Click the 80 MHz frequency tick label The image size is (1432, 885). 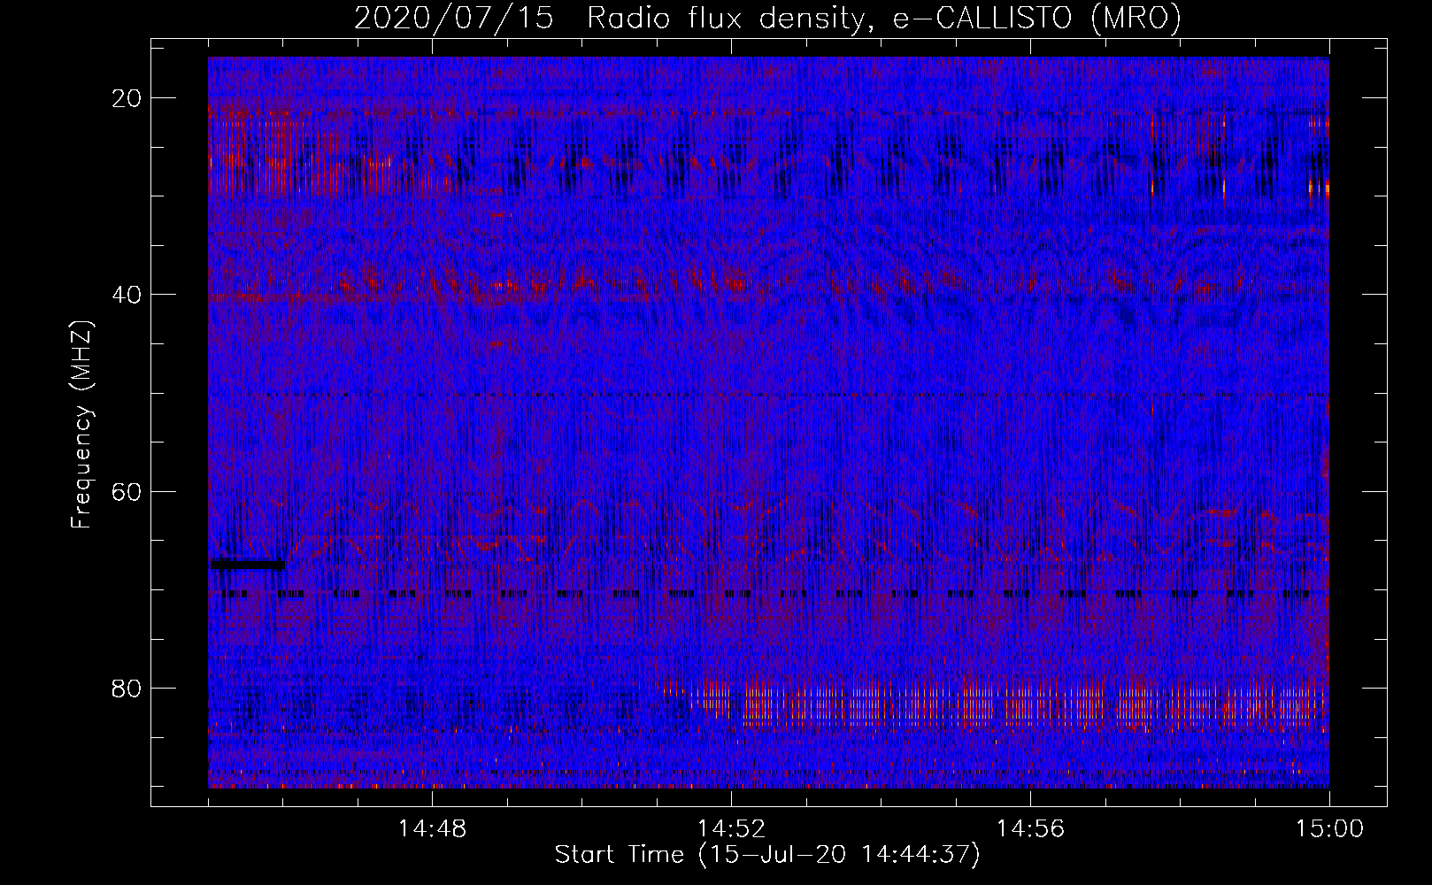[127, 689]
